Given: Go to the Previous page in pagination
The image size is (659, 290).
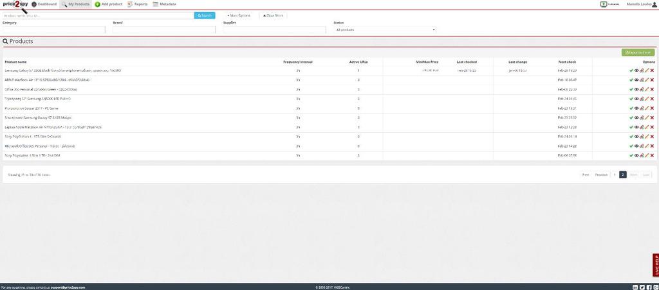Looking at the screenshot, I should click(601, 175).
